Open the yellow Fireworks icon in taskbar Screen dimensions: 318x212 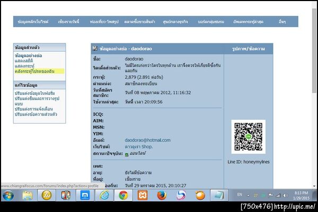tap(47, 196)
